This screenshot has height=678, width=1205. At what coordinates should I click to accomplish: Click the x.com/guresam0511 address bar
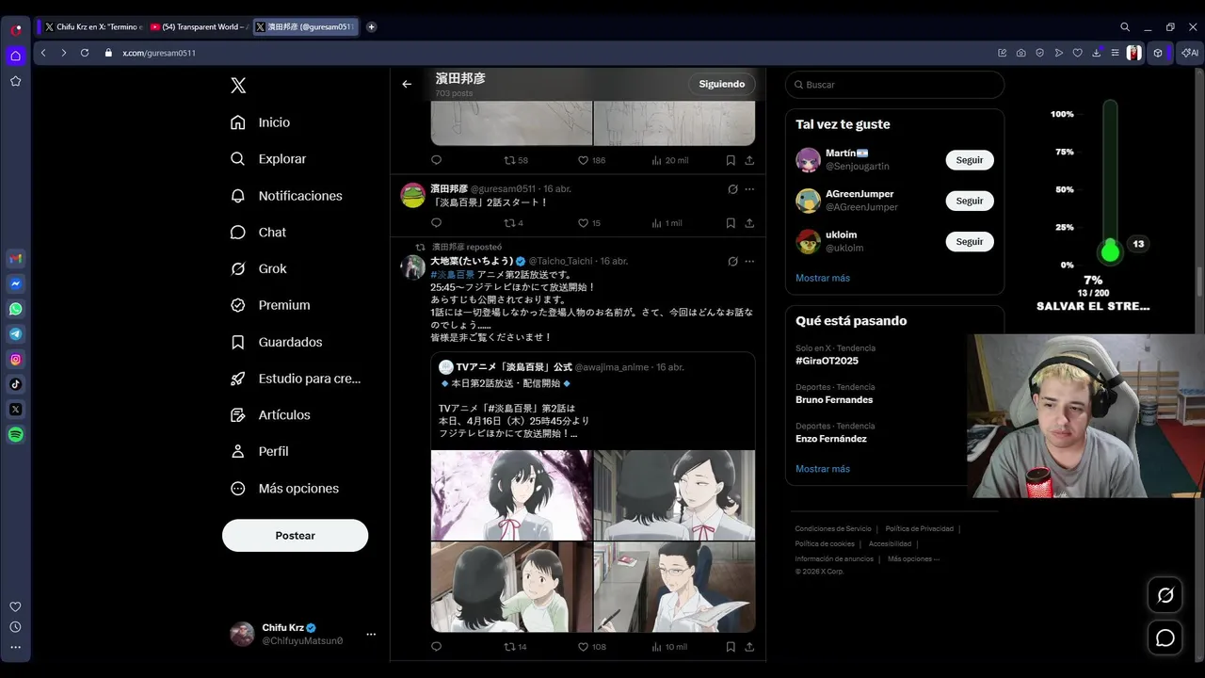point(159,53)
